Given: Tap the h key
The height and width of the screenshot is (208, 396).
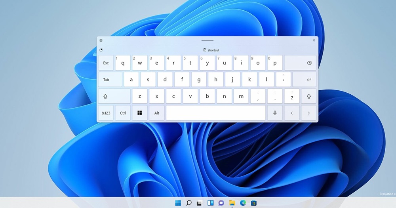Looking at the screenshot, I should click(x=216, y=80).
